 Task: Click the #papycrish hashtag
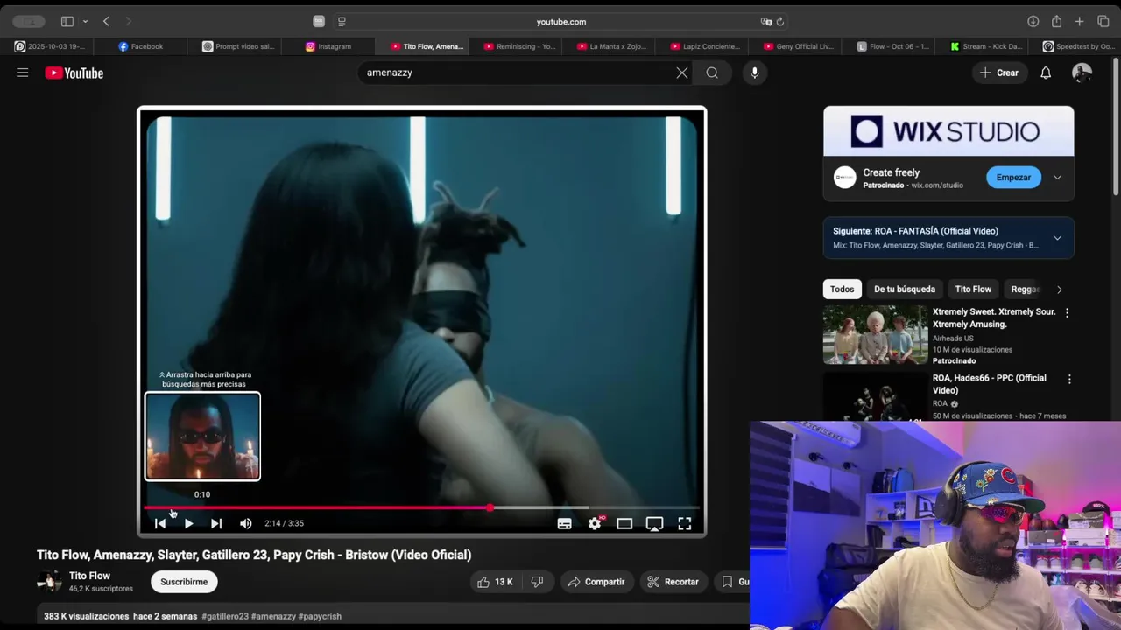(x=320, y=616)
